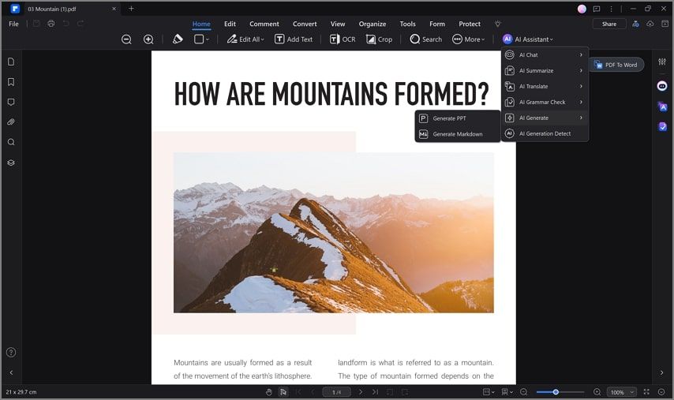The image size is (674, 400).
Task: Switch to the Comment tab
Action: (264, 24)
